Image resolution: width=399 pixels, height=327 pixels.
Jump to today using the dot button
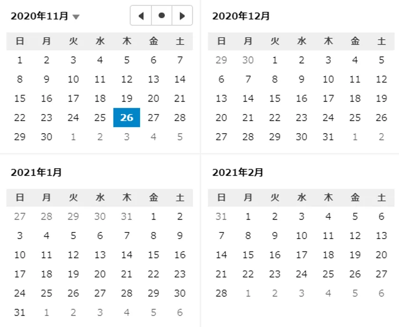click(161, 16)
